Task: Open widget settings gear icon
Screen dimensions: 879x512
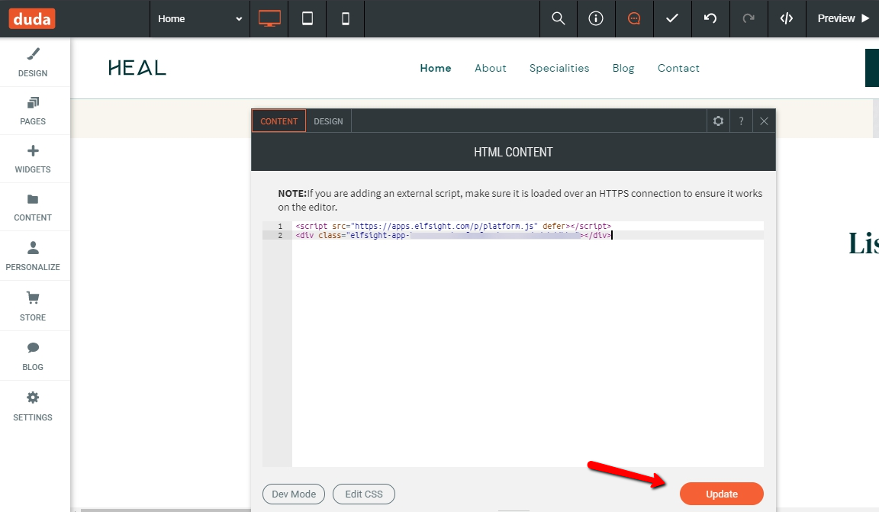Action: (x=718, y=121)
